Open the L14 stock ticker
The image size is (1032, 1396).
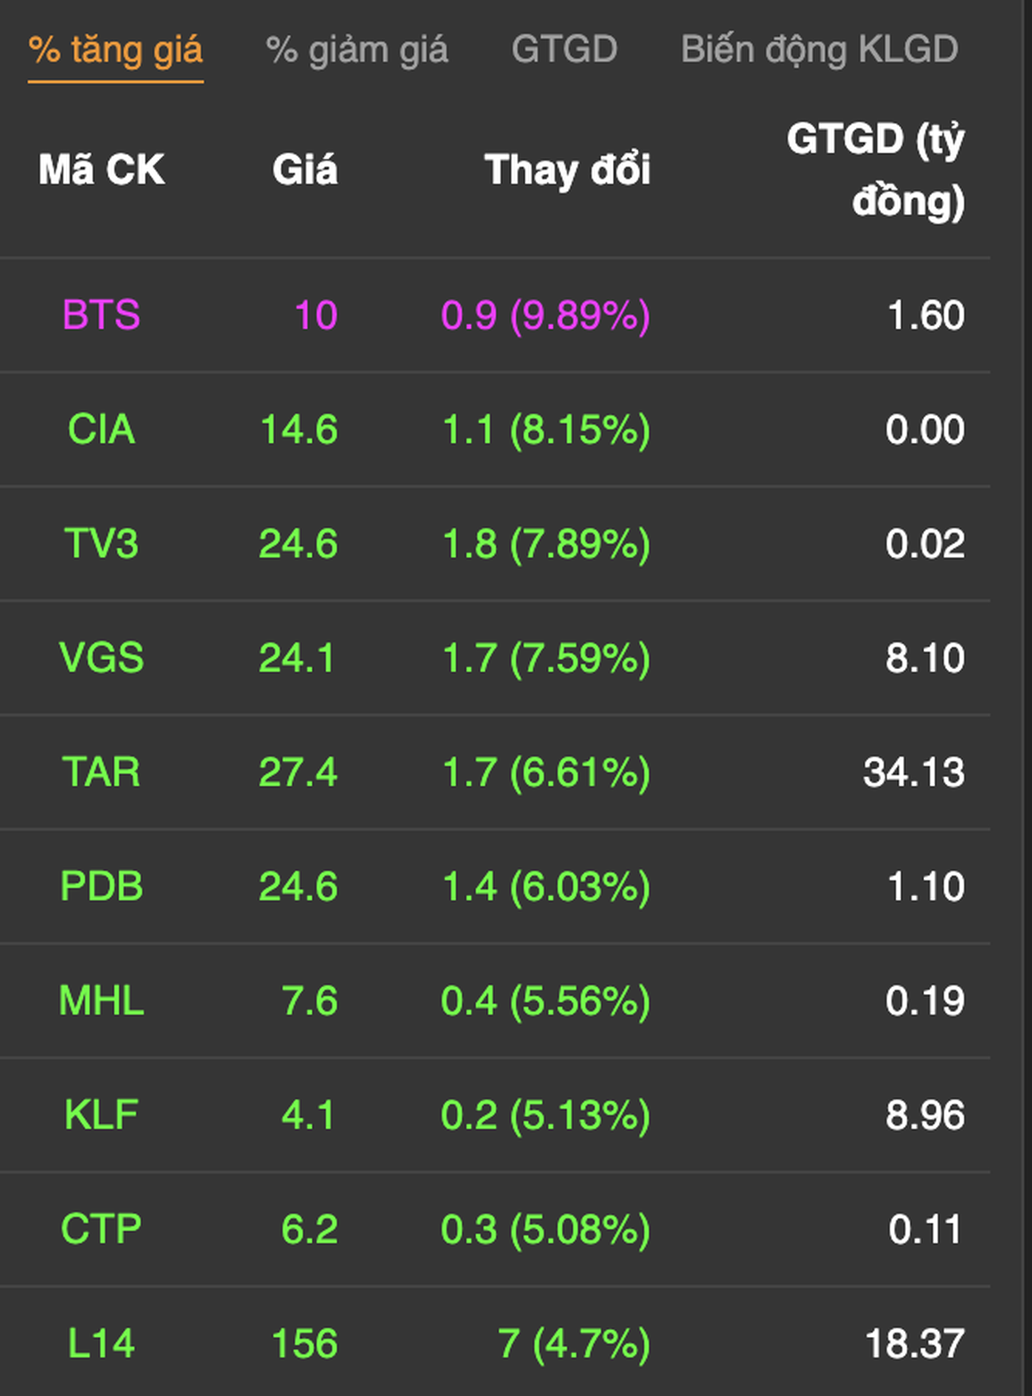click(101, 1344)
